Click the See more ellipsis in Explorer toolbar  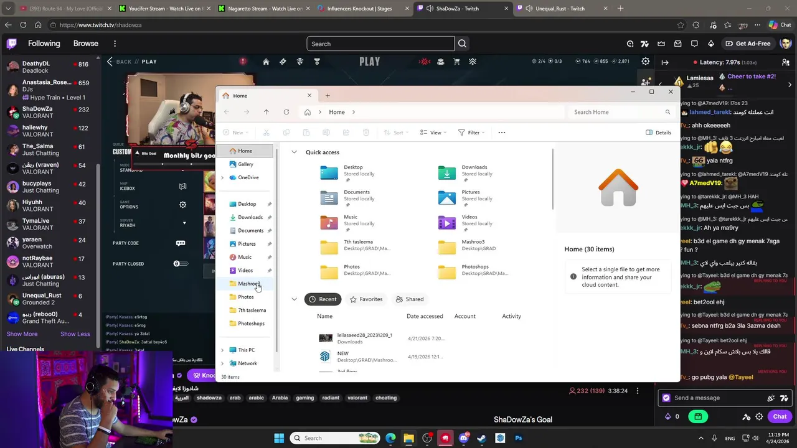coord(502,133)
